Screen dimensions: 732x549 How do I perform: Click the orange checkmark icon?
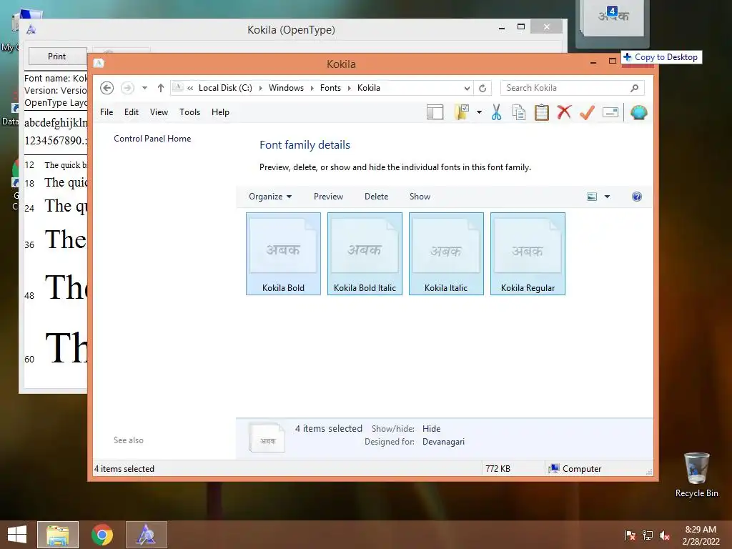tap(587, 112)
